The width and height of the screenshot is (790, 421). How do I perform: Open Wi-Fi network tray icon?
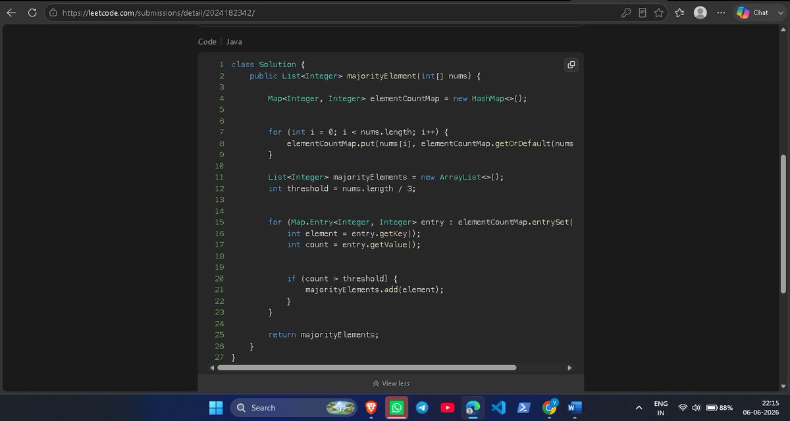click(683, 408)
